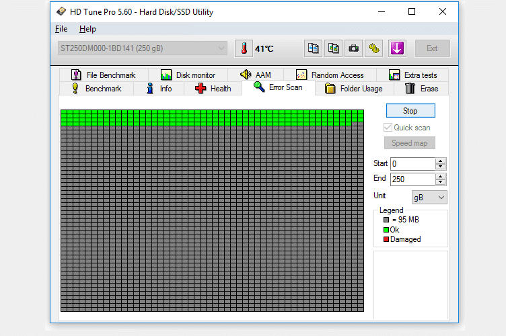Increase End value with up arrow
The width and height of the screenshot is (506, 336).
point(440,176)
